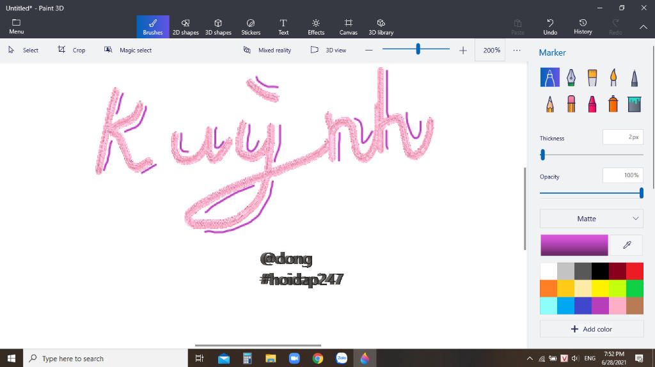655x367 pixels.
Task: Choose the pure yellow color swatch
Action: [600, 288]
